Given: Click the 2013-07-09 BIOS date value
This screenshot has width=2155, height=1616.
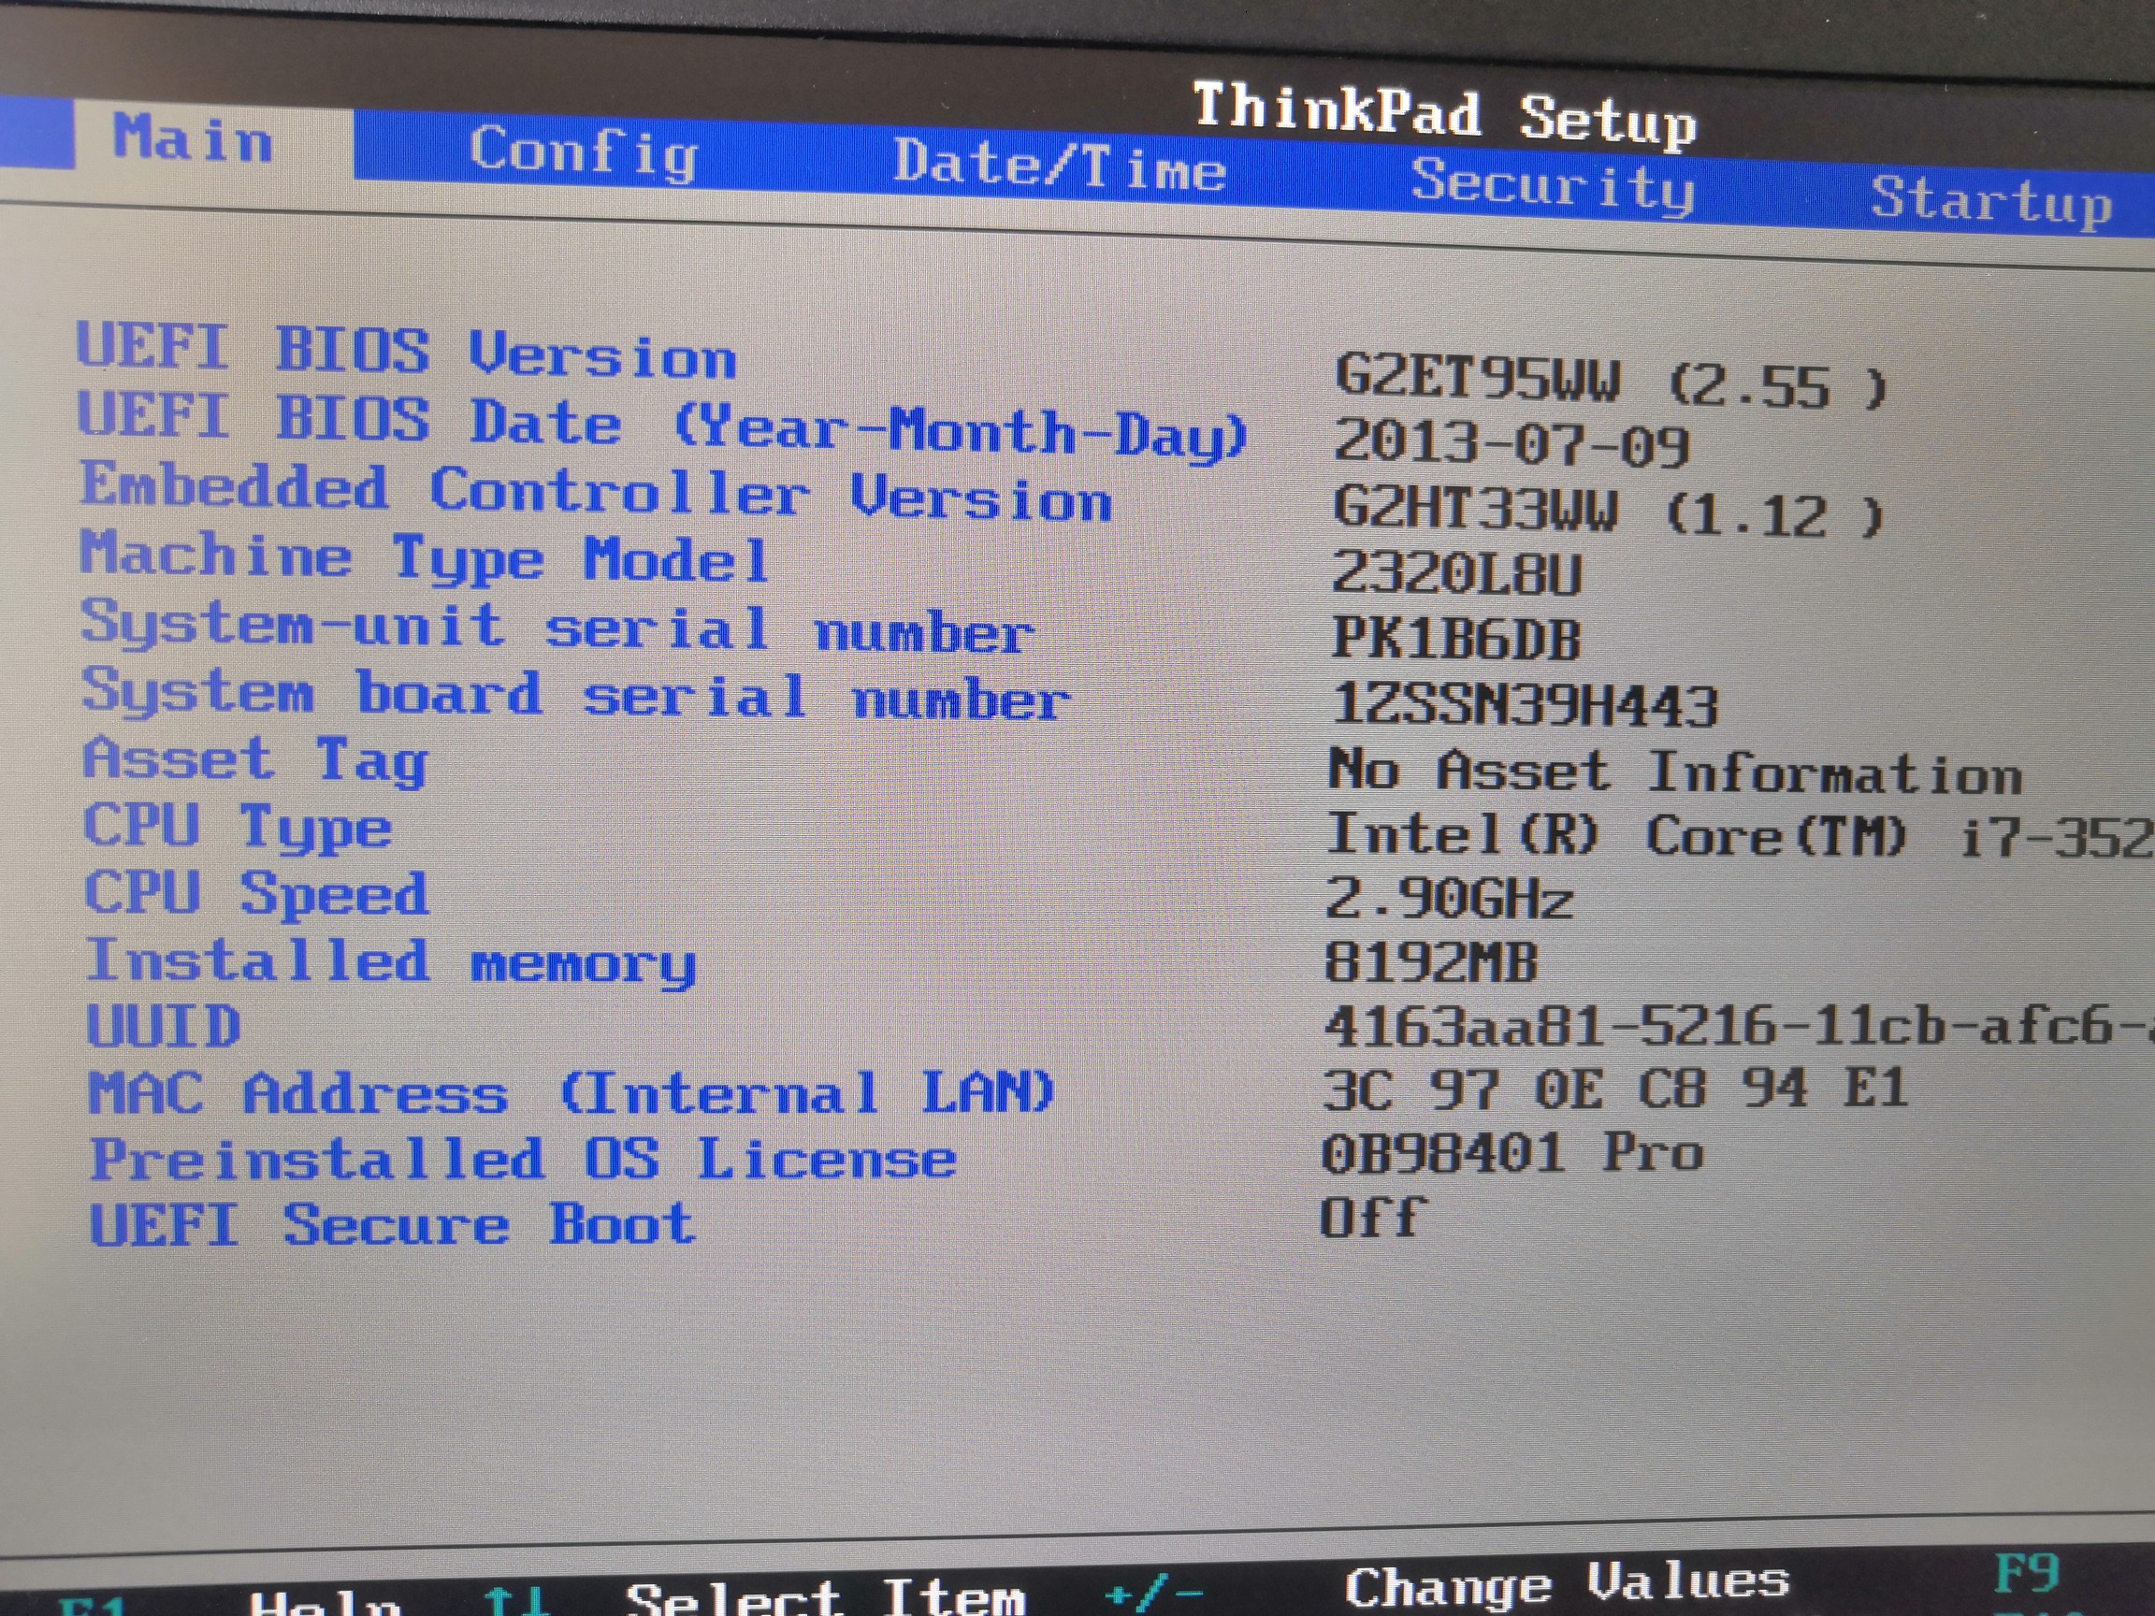Looking at the screenshot, I should tap(1511, 444).
